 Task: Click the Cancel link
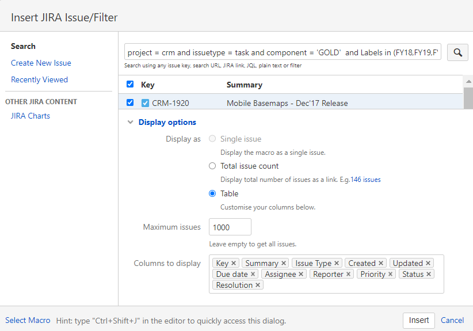coord(452,320)
